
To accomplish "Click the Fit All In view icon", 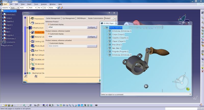I will tap(61, 105).
